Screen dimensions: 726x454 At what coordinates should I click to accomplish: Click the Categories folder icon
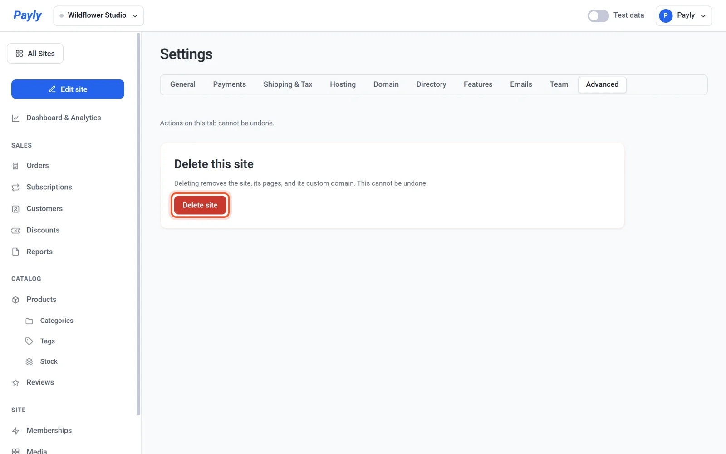pos(29,321)
